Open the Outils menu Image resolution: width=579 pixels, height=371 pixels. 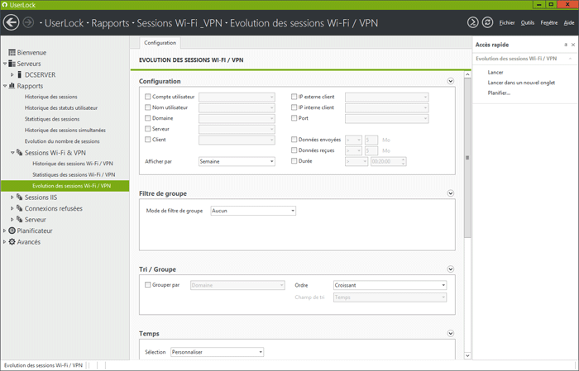coord(528,23)
